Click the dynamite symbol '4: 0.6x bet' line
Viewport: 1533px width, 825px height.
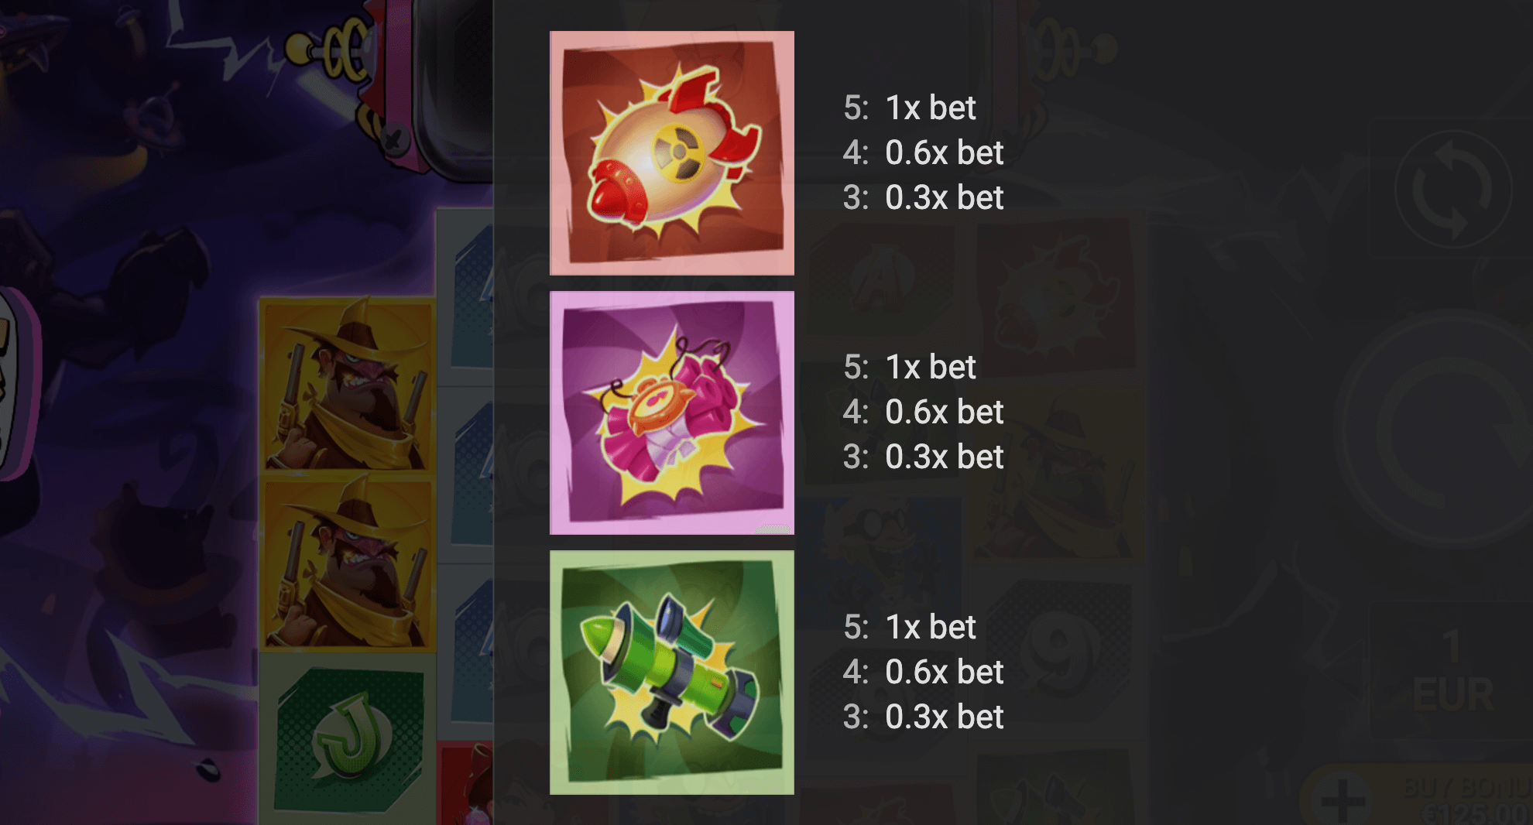pyautogui.click(x=923, y=412)
